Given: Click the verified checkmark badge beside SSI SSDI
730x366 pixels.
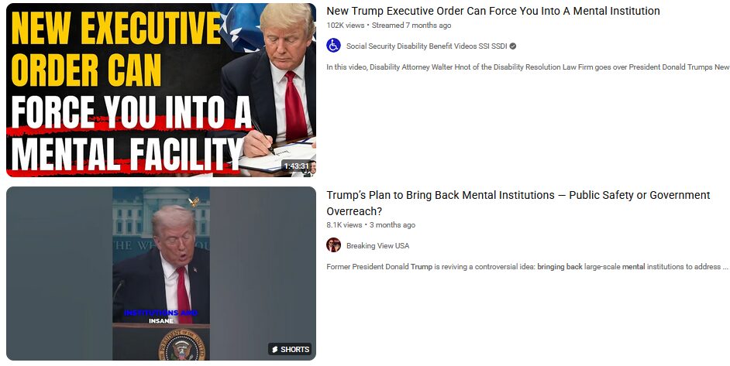Looking at the screenshot, I should (x=512, y=46).
